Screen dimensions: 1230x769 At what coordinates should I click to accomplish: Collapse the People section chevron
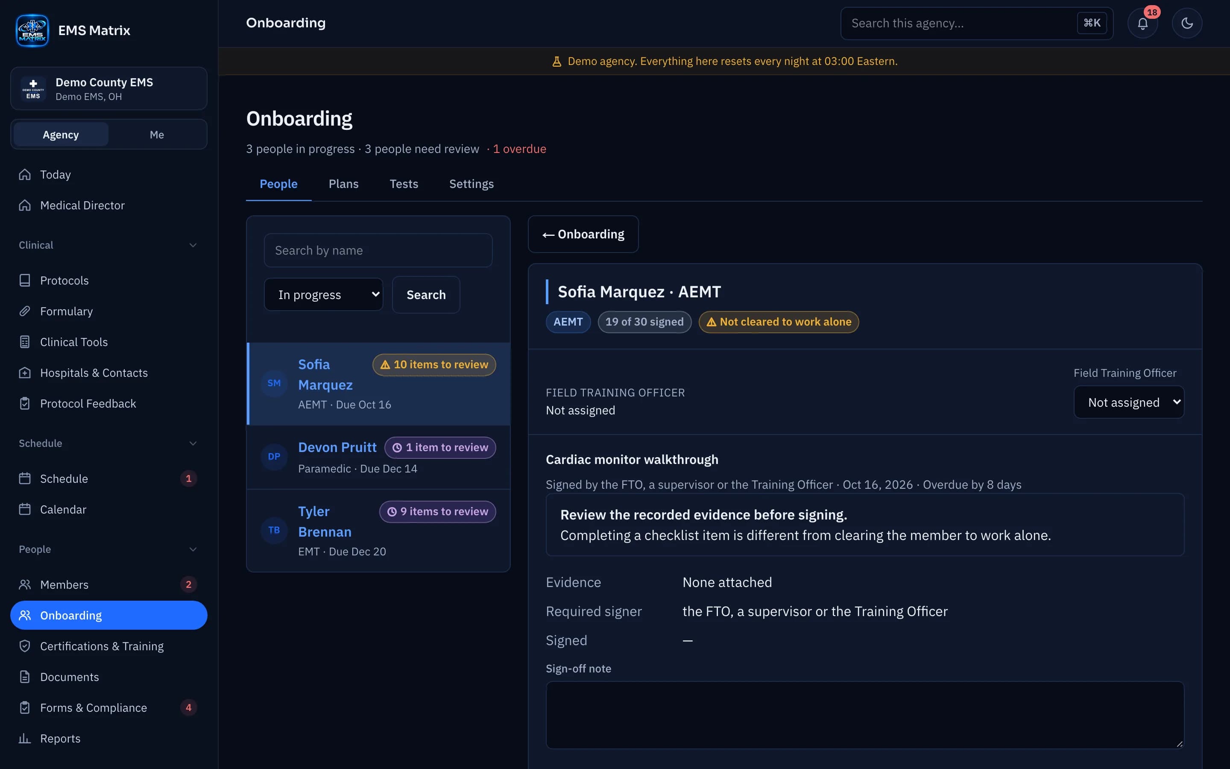tap(193, 549)
